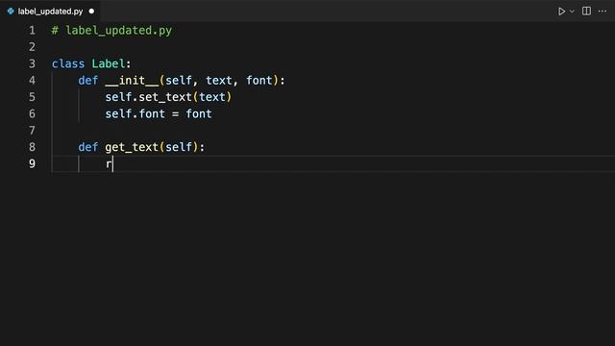
Task: Run the Python file with the play icon
Action: [561, 12]
